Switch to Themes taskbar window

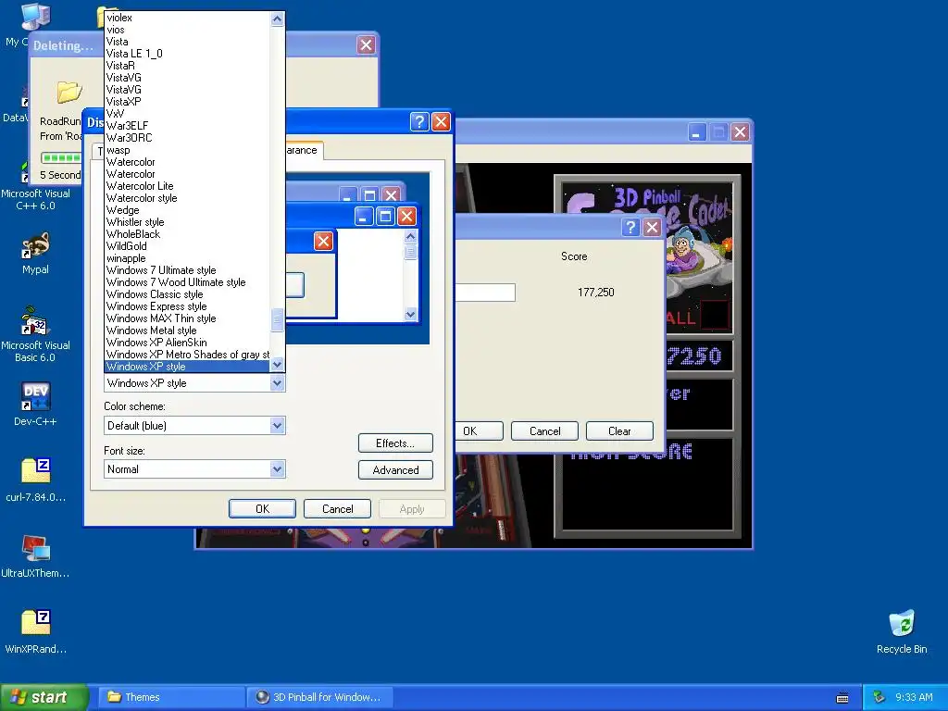pyautogui.click(x=170, y=697)
